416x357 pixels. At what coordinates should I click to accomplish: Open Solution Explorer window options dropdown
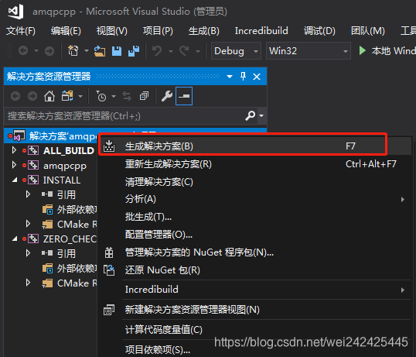click(230, 77)
